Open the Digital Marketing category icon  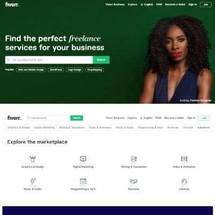pyautogui.click(x=83, y=159)
